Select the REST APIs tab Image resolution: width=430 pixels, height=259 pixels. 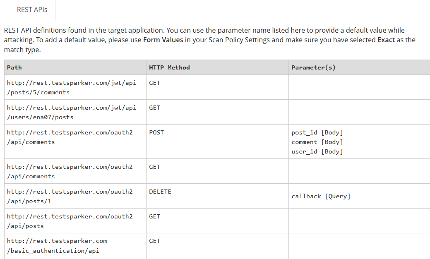coord(32,10)
